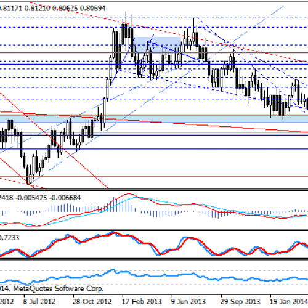Click the high price value "0.81210"
This screenshot has height=308, width=308.
[37, 8]
